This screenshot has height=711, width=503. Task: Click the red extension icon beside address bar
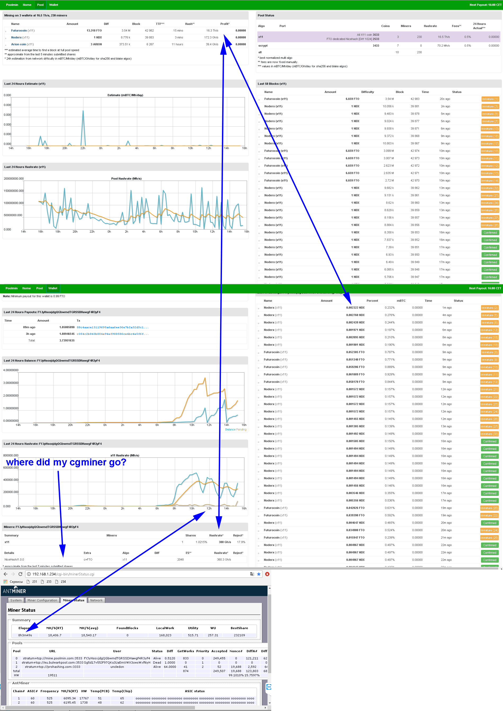[x=267, y=574]
